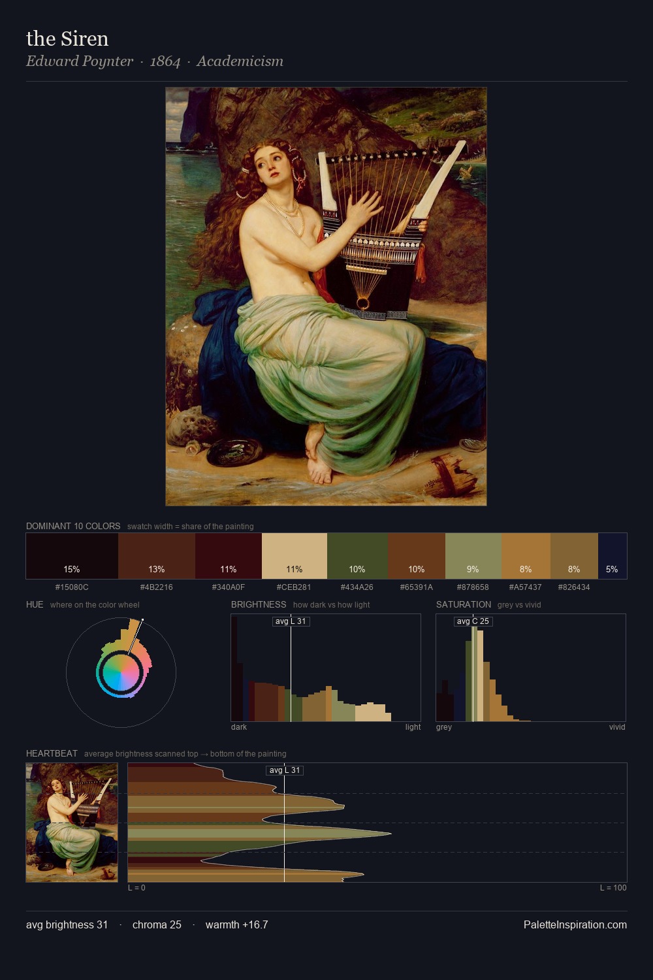This screenshot has height=980, width=653.
Task: Click caption "how dark vs how light"
Action: coord(332,605)
